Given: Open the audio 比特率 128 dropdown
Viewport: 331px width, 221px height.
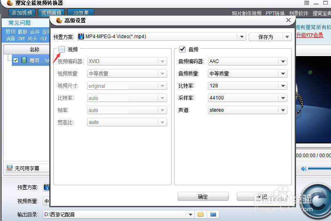Looking at the screenshot, I should coord(247,86).
